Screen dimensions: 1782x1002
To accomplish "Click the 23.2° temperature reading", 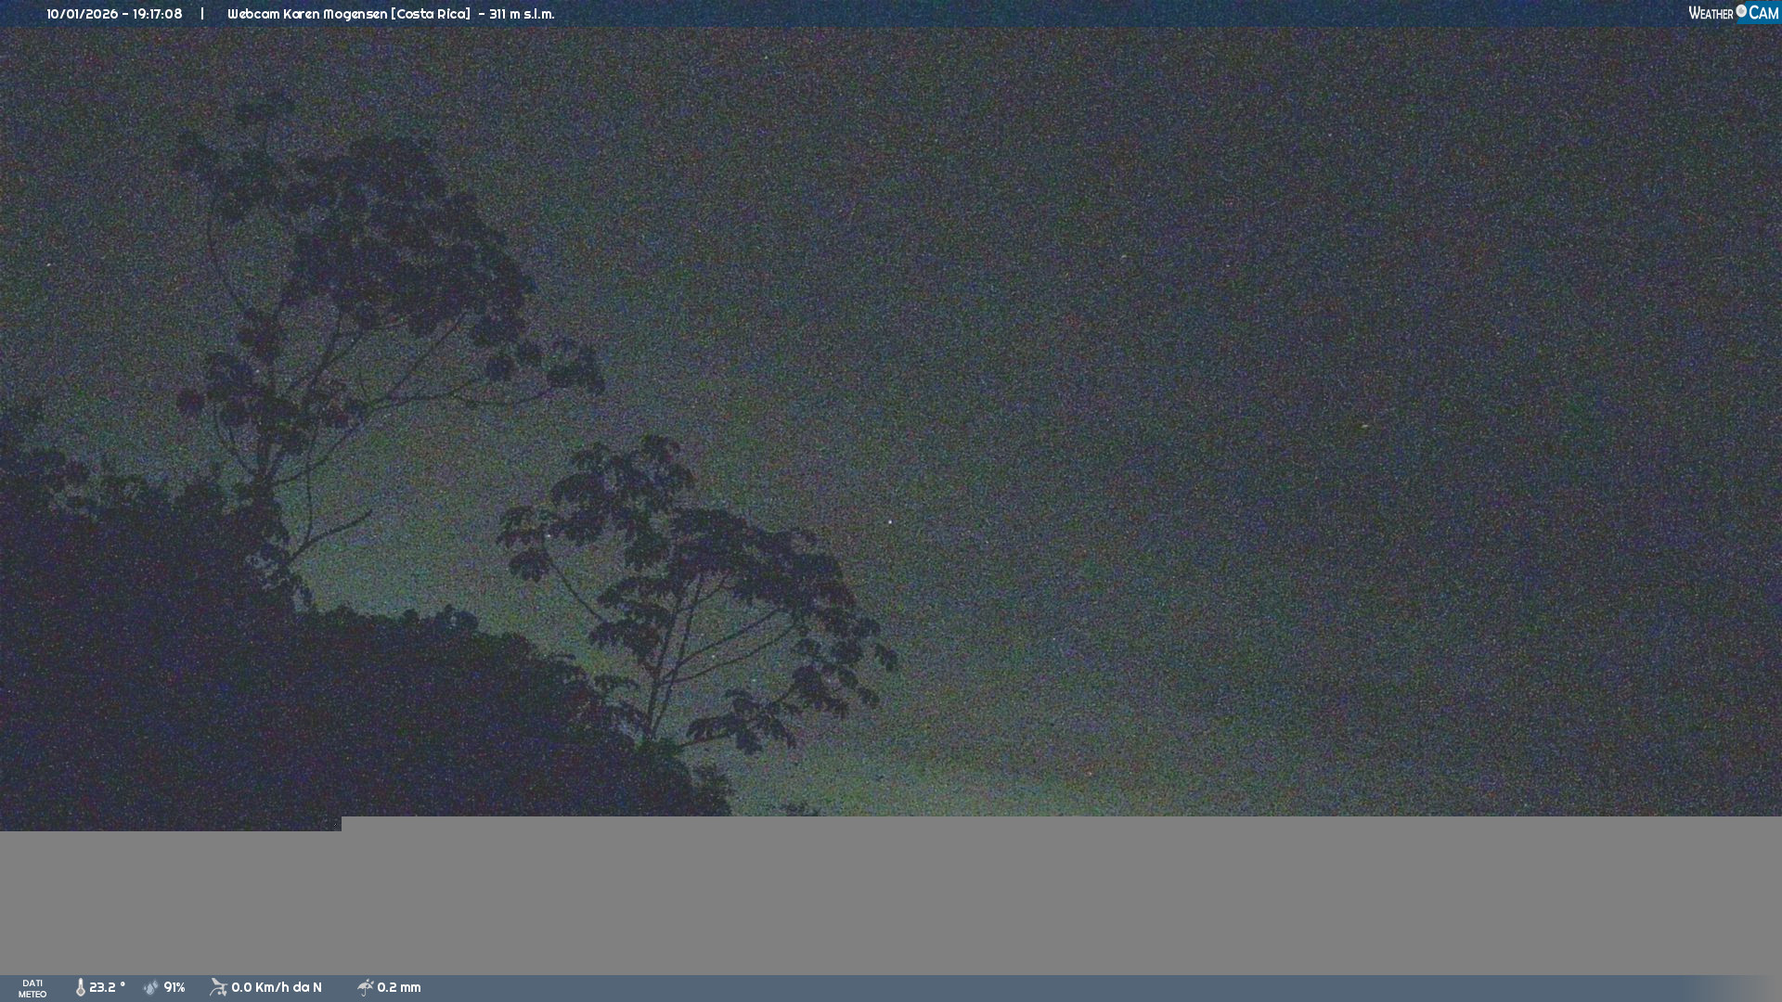I will [x=107, y=987].
